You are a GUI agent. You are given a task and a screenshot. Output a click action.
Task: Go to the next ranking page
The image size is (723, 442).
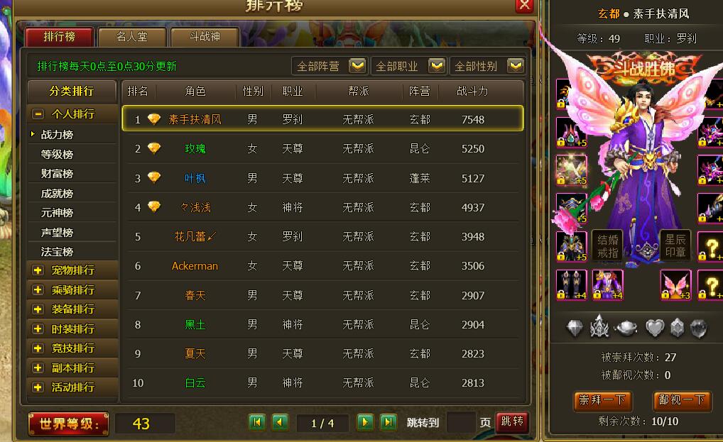(x=365, y=421)
